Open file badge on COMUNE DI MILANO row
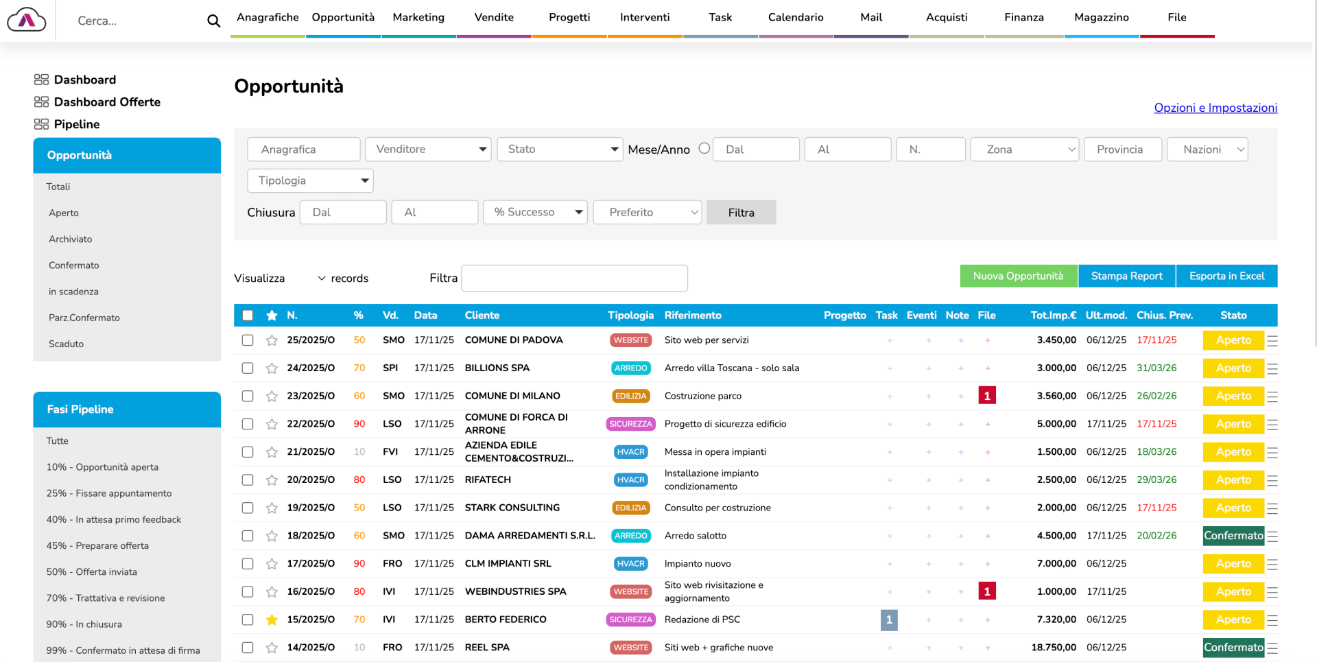 coord(986,396)
